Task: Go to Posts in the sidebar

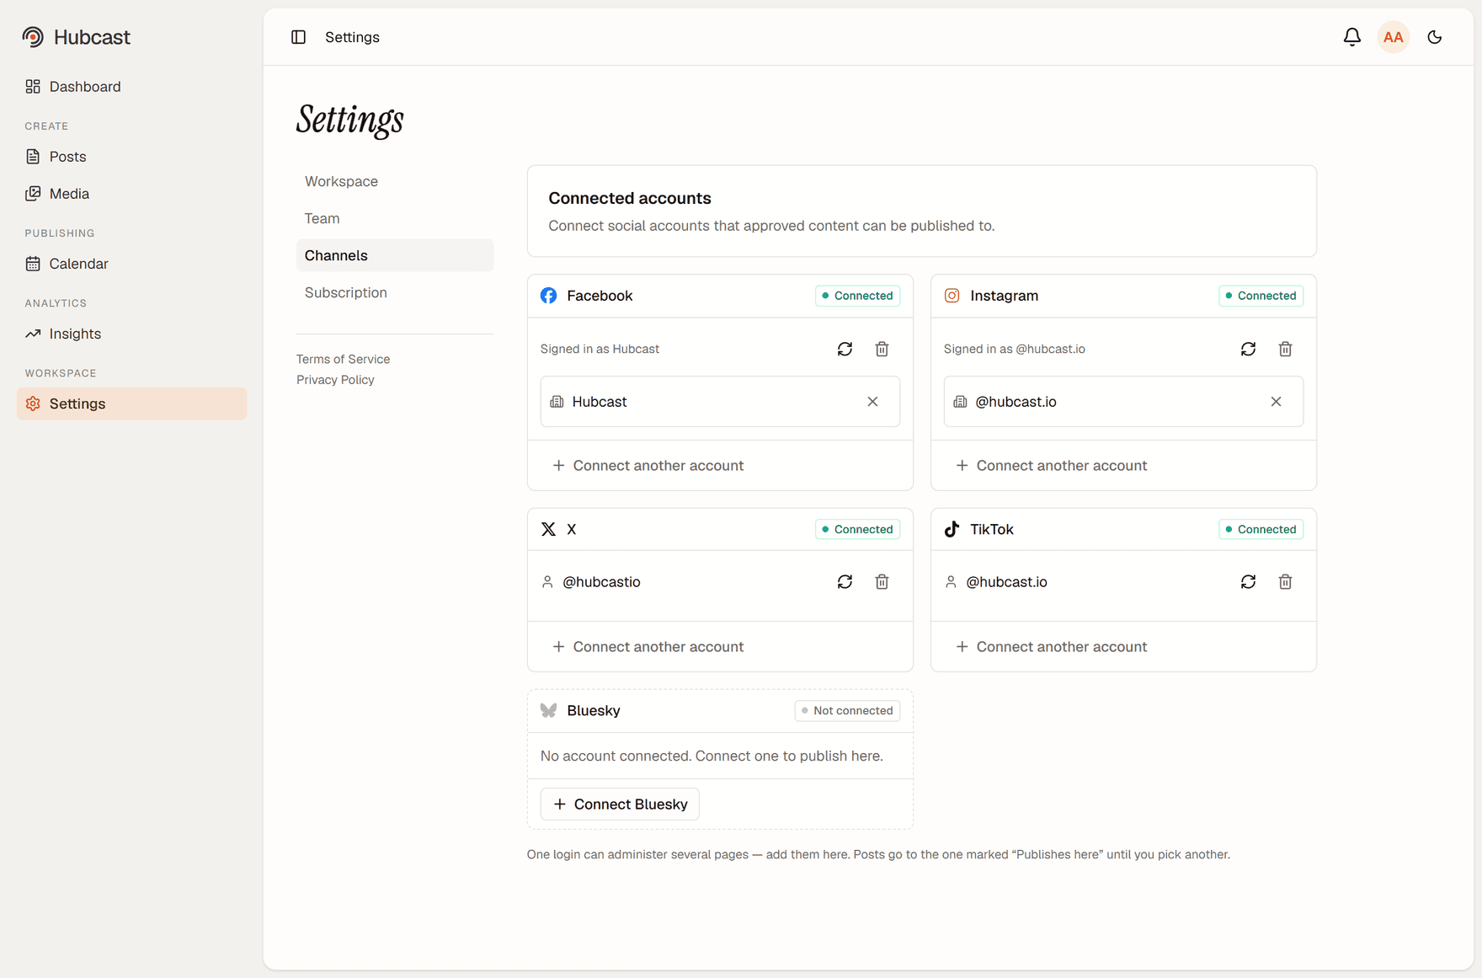Action: (131, 157)
